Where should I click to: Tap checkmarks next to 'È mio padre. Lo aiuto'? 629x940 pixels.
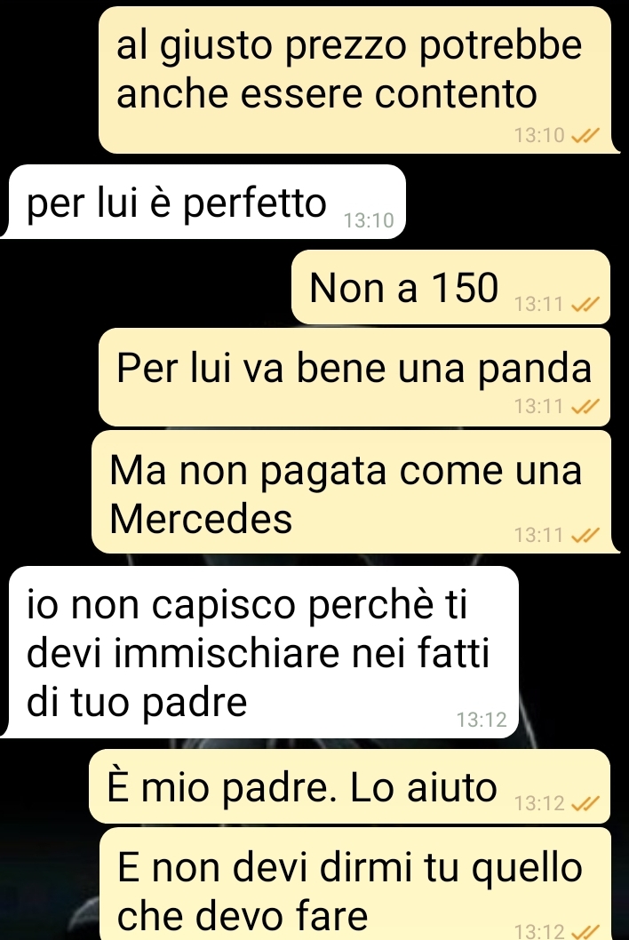point(585,803)
